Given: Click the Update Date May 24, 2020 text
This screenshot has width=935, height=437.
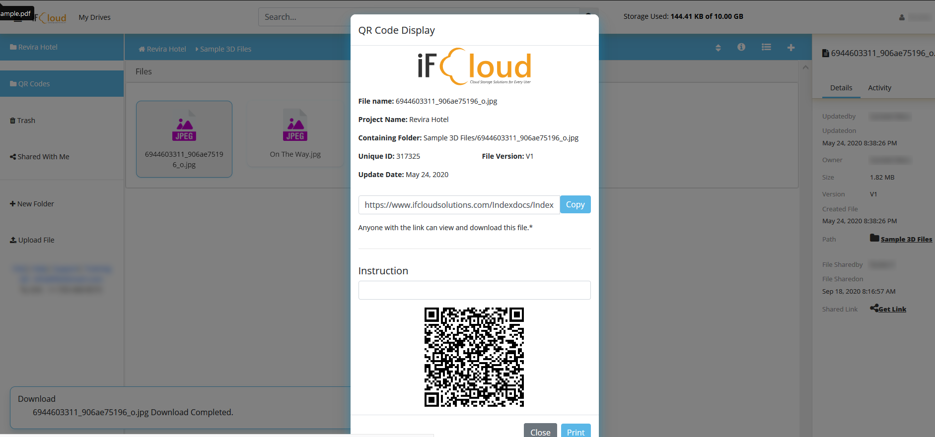Looking at the screenshot, I should (403, 175).
